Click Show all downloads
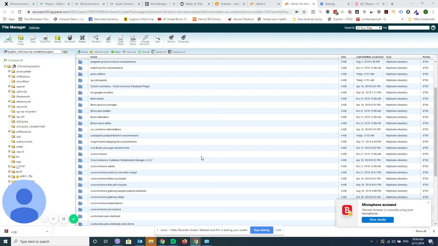This screenshot has width=438, height=246. coord(421,231)
